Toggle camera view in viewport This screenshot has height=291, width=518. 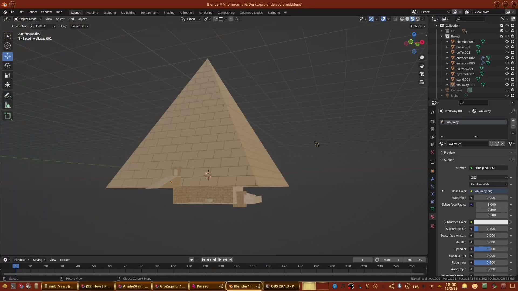[422, 74]
